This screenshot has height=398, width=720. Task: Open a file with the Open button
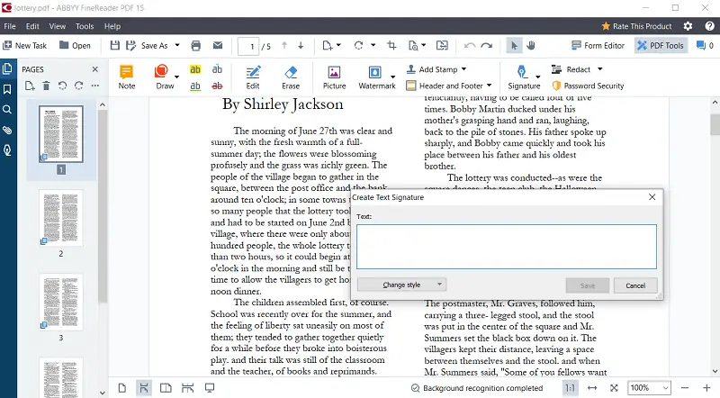[75, 46]
